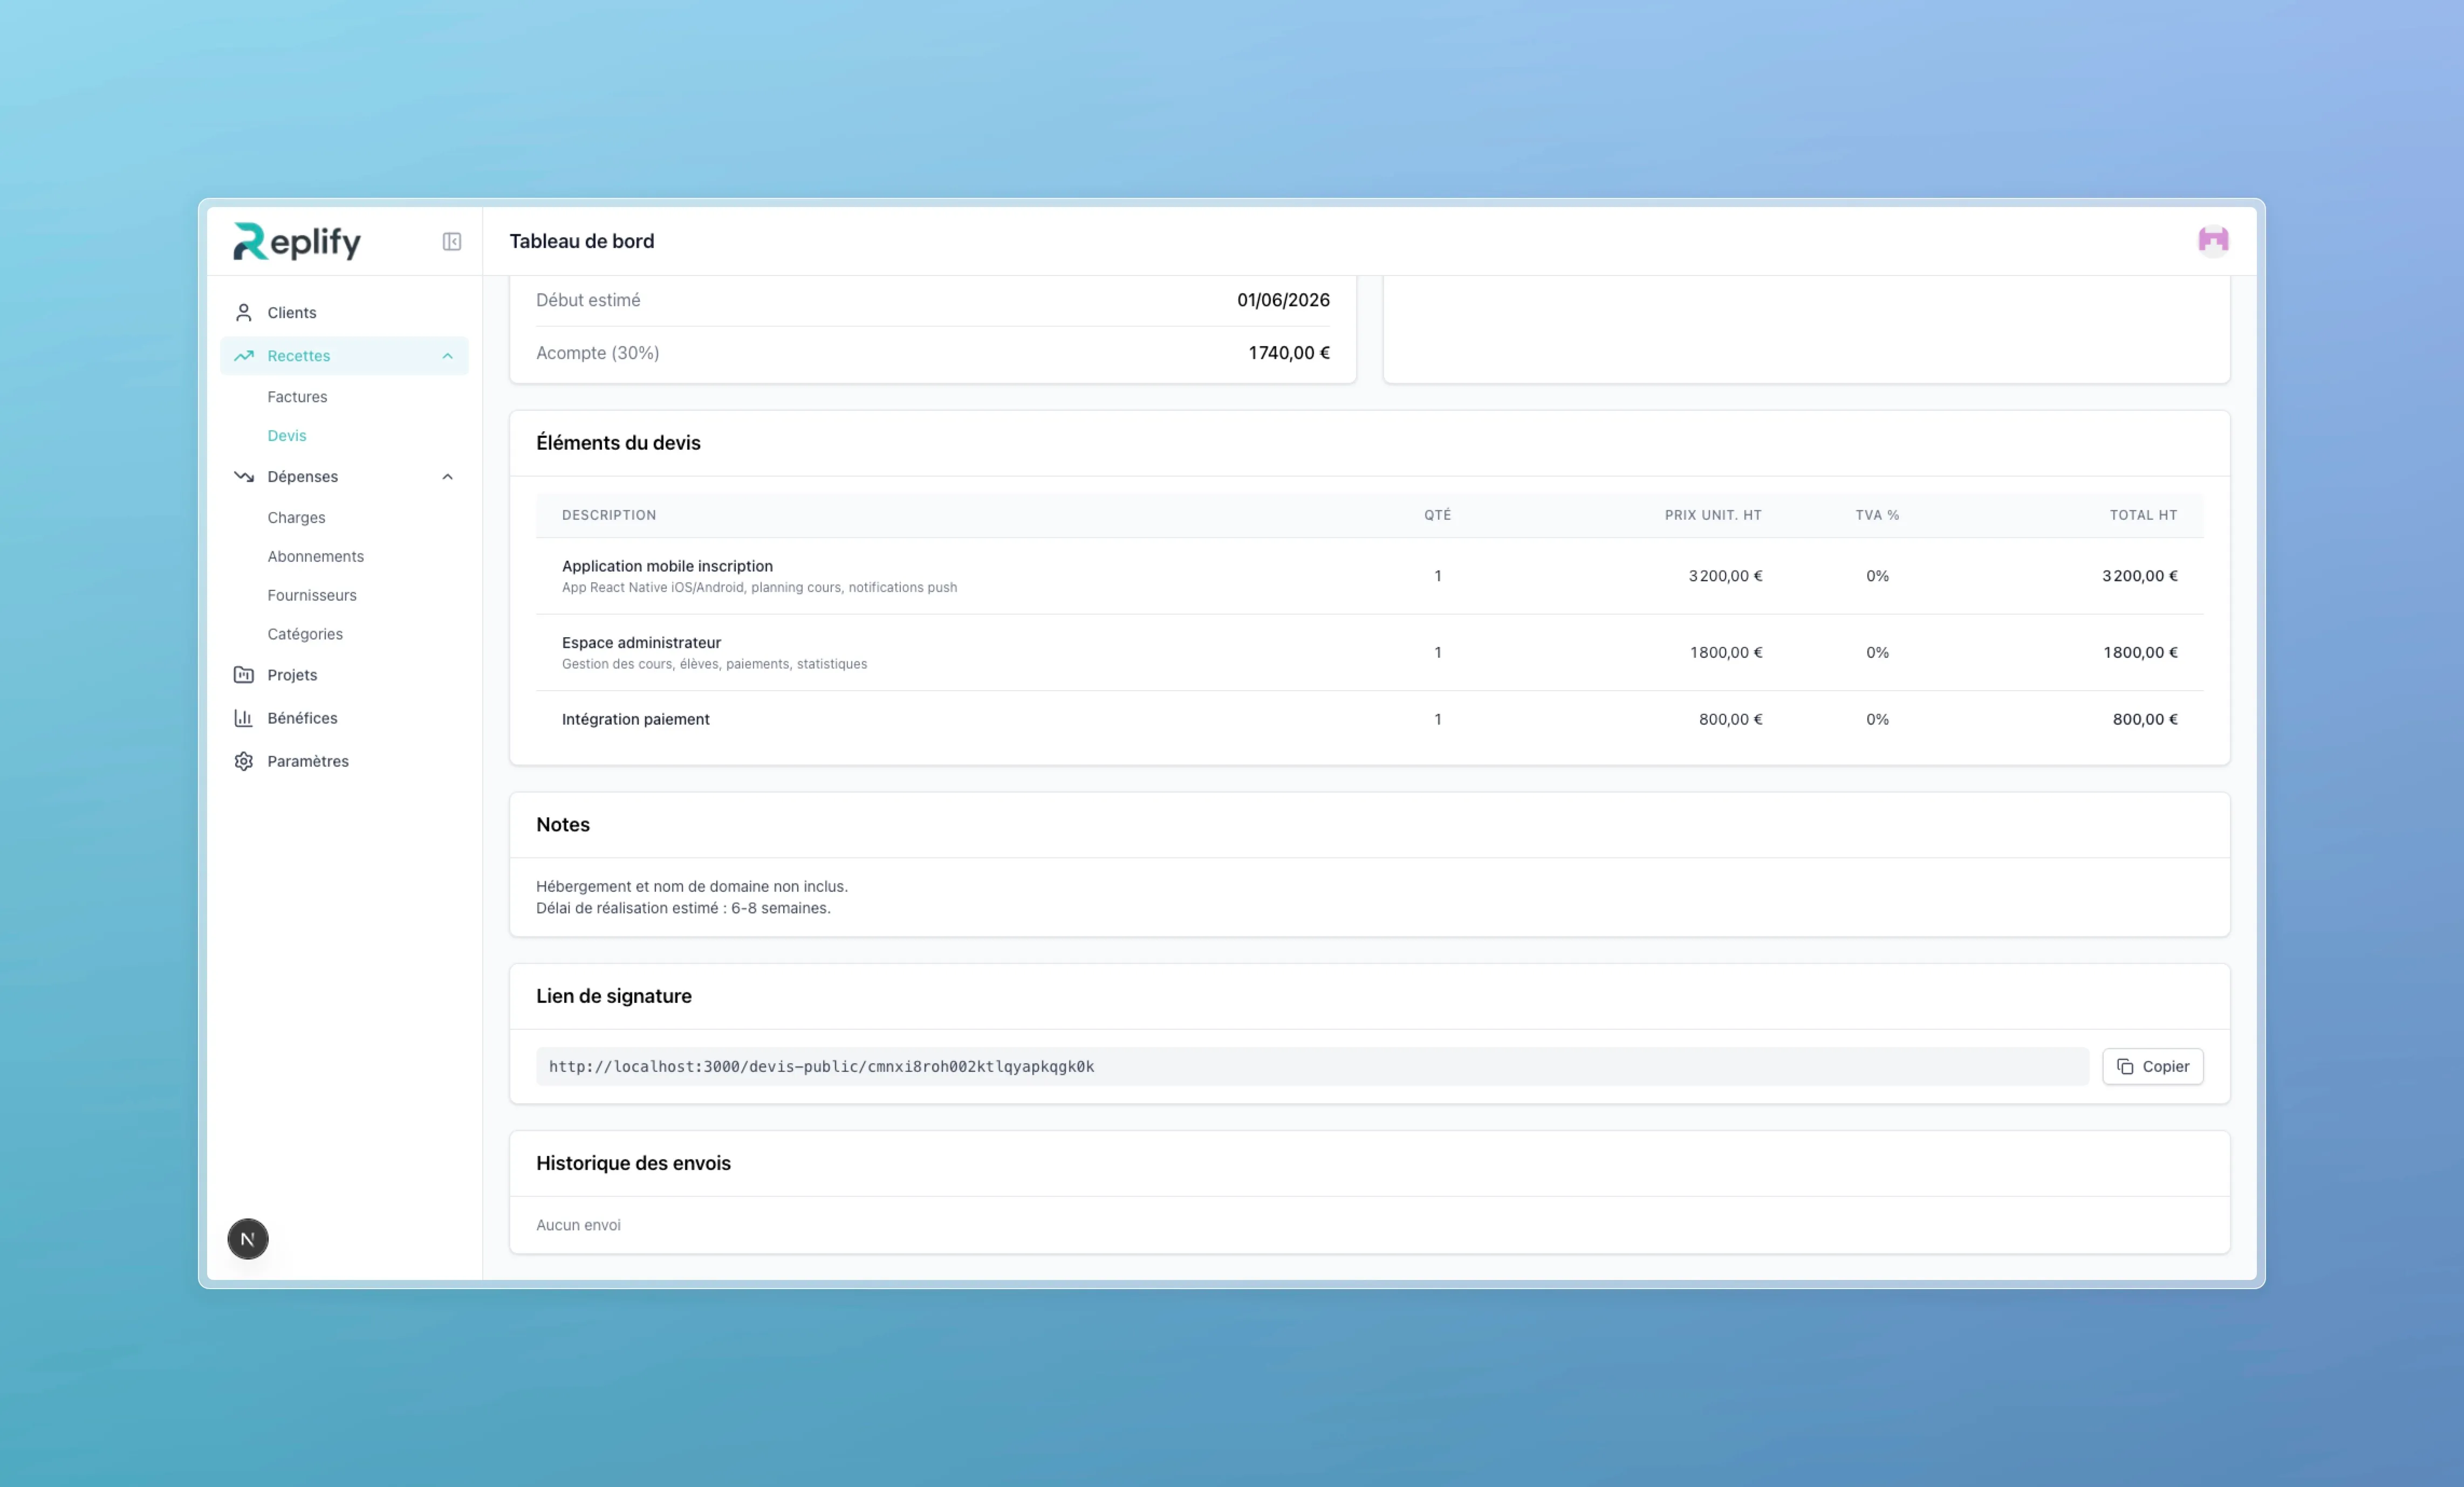
Task: Collapse the Dépenses section chevron
Action: tap(447, 477)
